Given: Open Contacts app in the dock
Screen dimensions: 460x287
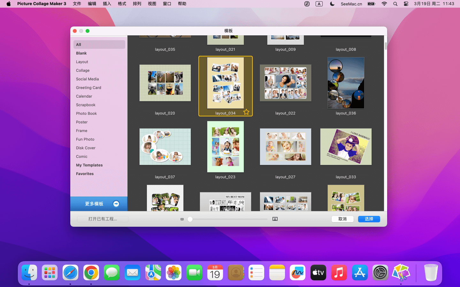Looking at the screenshot, I should (x=236, y=273).
